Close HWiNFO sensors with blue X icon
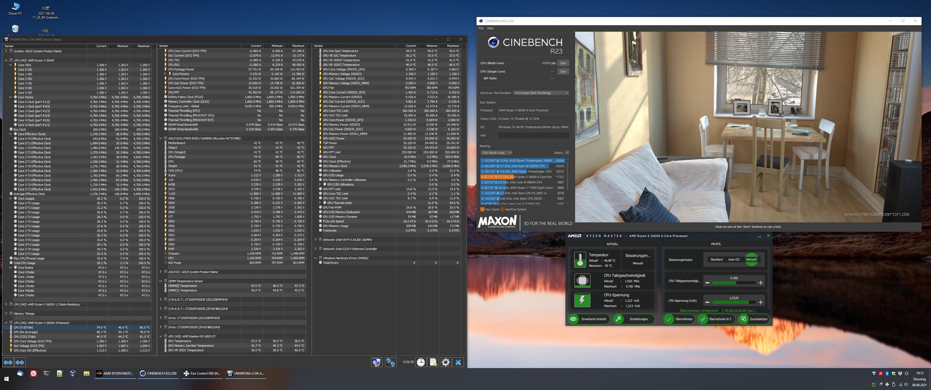 click(458, 362)
